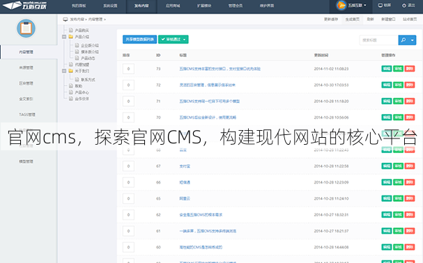This screenshot has width=423, height=263.
Task: Open the green 审核通过 dropdown
Action: (x=184, y=40)
